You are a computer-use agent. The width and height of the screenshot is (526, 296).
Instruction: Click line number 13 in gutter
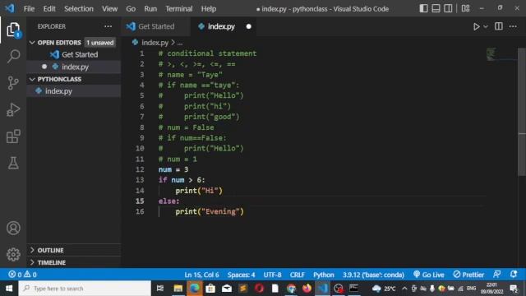pyautogui.click(x=140, y=180)
